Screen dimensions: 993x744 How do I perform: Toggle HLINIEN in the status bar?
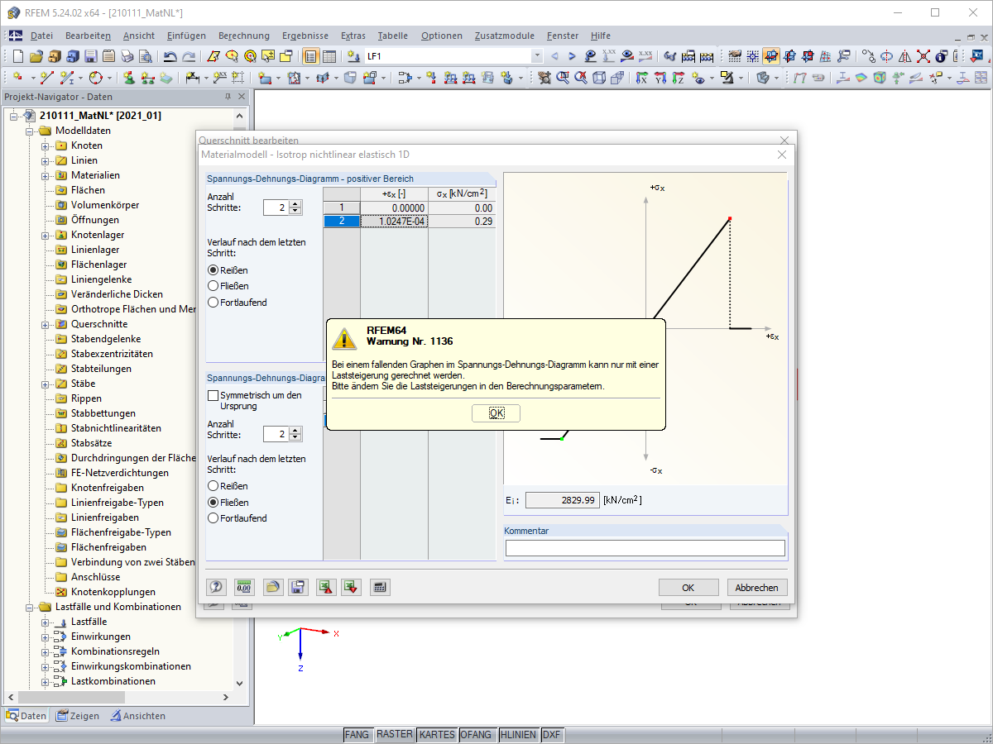tap(518, 734)
